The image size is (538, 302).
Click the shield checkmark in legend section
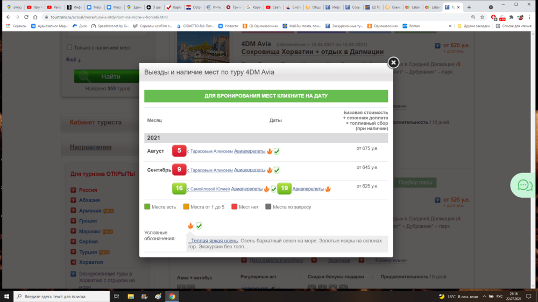pyautogui.click(x=199, y=226)
